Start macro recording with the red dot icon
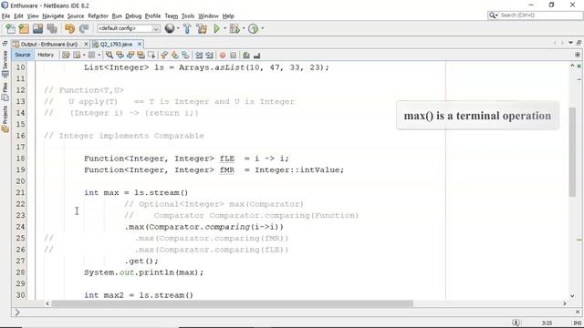Image resolution: width=584 pixels, height=328 pixels. pos(223,56)
